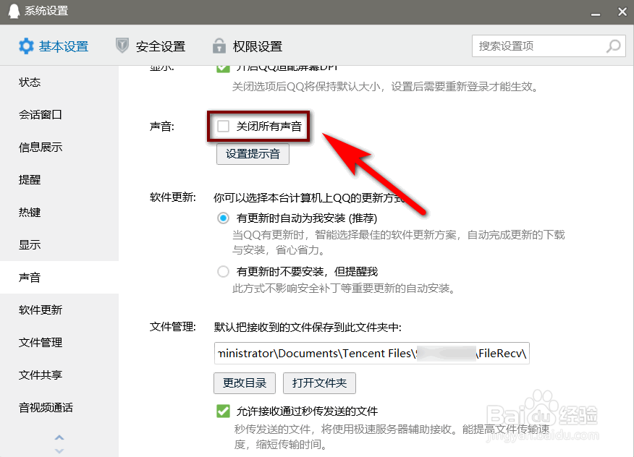Click the 更改目录 button
Image resolution: width=634 pixels, height=457 pixels.
pos(245,383)
